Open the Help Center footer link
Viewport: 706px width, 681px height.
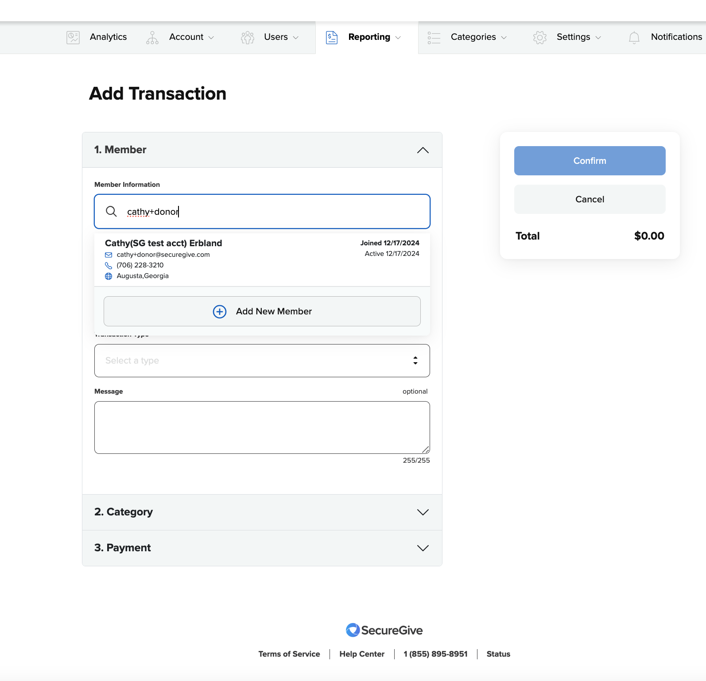[361, 654]
